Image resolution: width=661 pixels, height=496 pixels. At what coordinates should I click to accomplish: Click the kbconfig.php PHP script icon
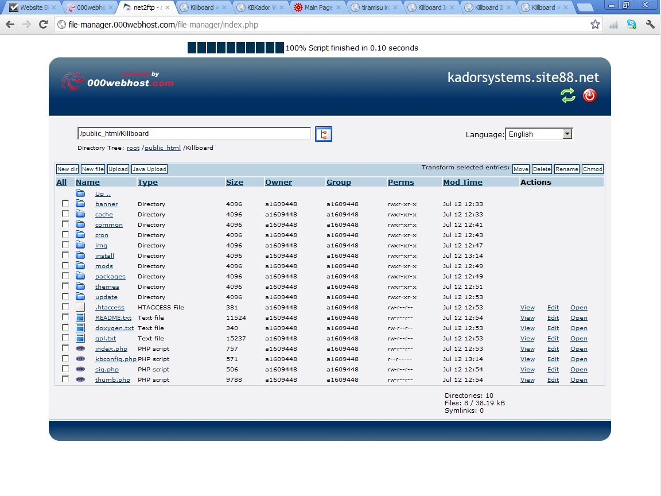(80, 358)
